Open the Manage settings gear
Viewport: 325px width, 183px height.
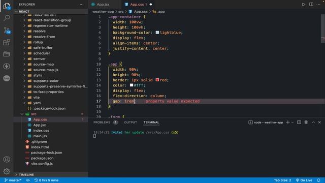7,171
